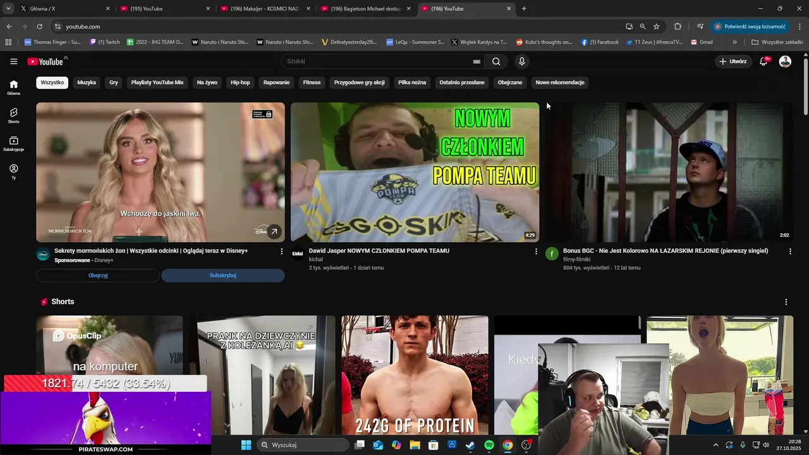Select Nowe rekomendacje chip
The width and height of the screenshot is (809, 455).
pos(560,83)
